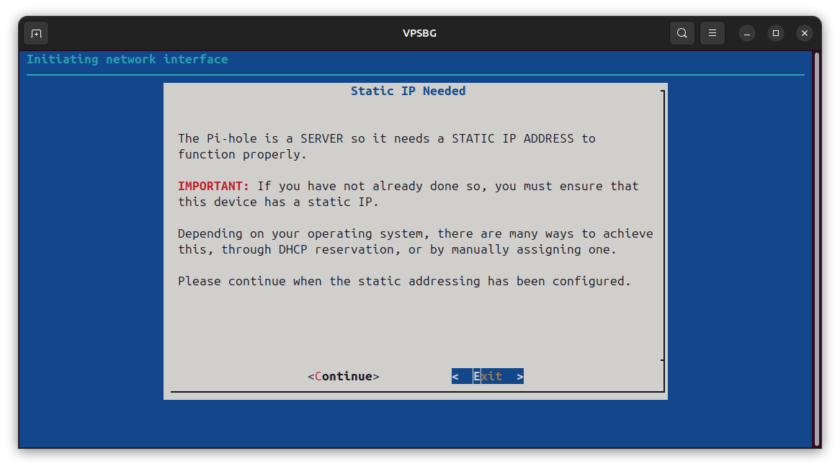840x469 pixels.
Task: Click the 'Depending on your operating system' line
Action: pos(415,233)
